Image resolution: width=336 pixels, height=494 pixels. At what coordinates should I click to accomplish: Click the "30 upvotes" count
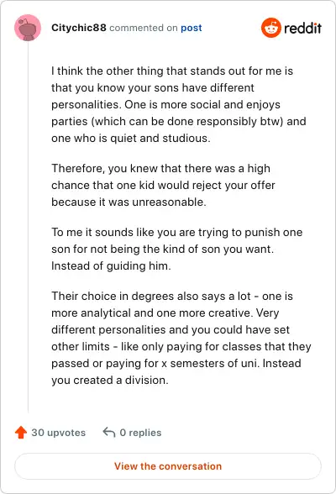point(58,433)
